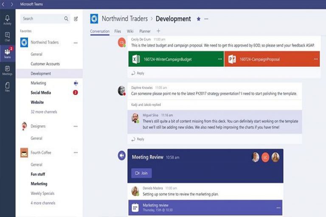Expand 4 more channels in Fourth Coffee
The image size is (326, 217).
click(43, 203)
